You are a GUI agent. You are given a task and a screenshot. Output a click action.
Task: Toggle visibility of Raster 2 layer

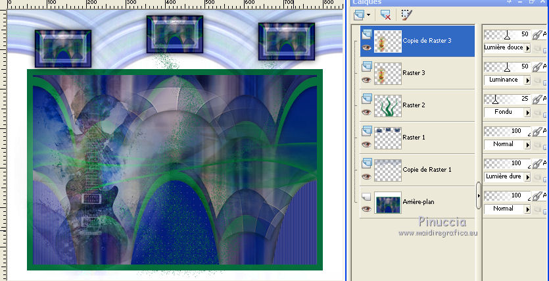[x=366, y=112]
